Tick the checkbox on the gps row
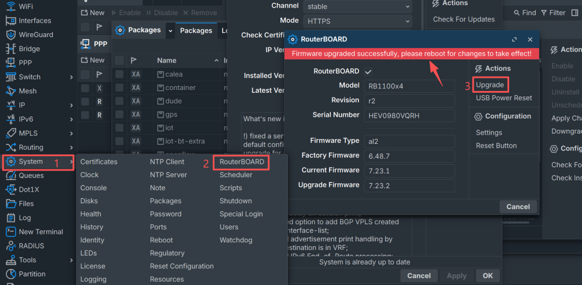The image size is (582, 285). (x=119, y=114)
